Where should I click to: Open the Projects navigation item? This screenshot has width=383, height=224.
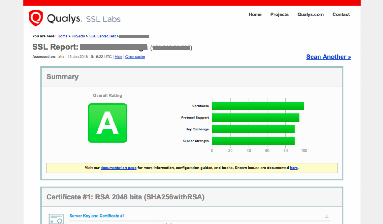tap(279, 14)
